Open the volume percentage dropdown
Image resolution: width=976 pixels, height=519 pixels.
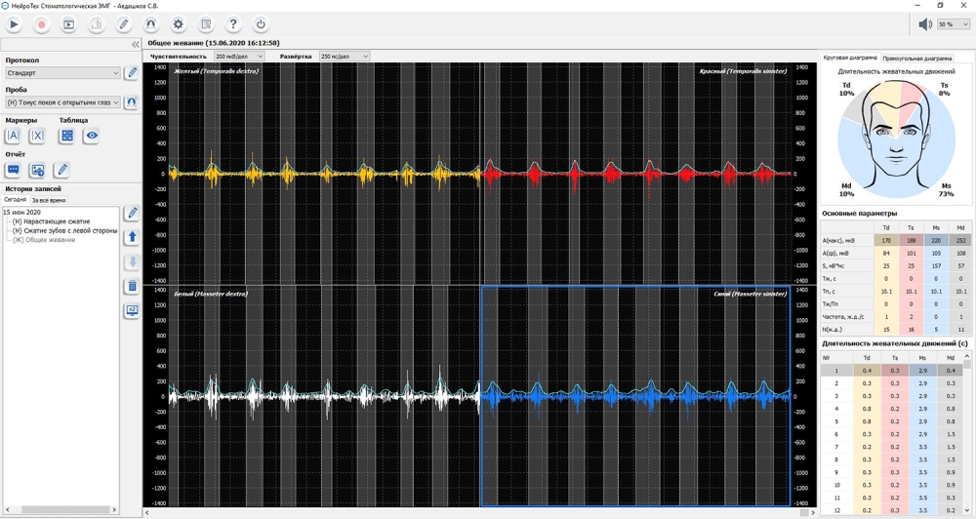954,24
